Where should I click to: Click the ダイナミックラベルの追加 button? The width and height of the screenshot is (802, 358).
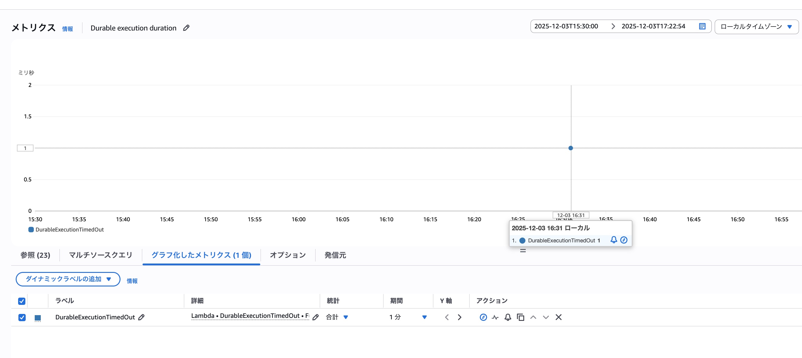tap(68, 279)
